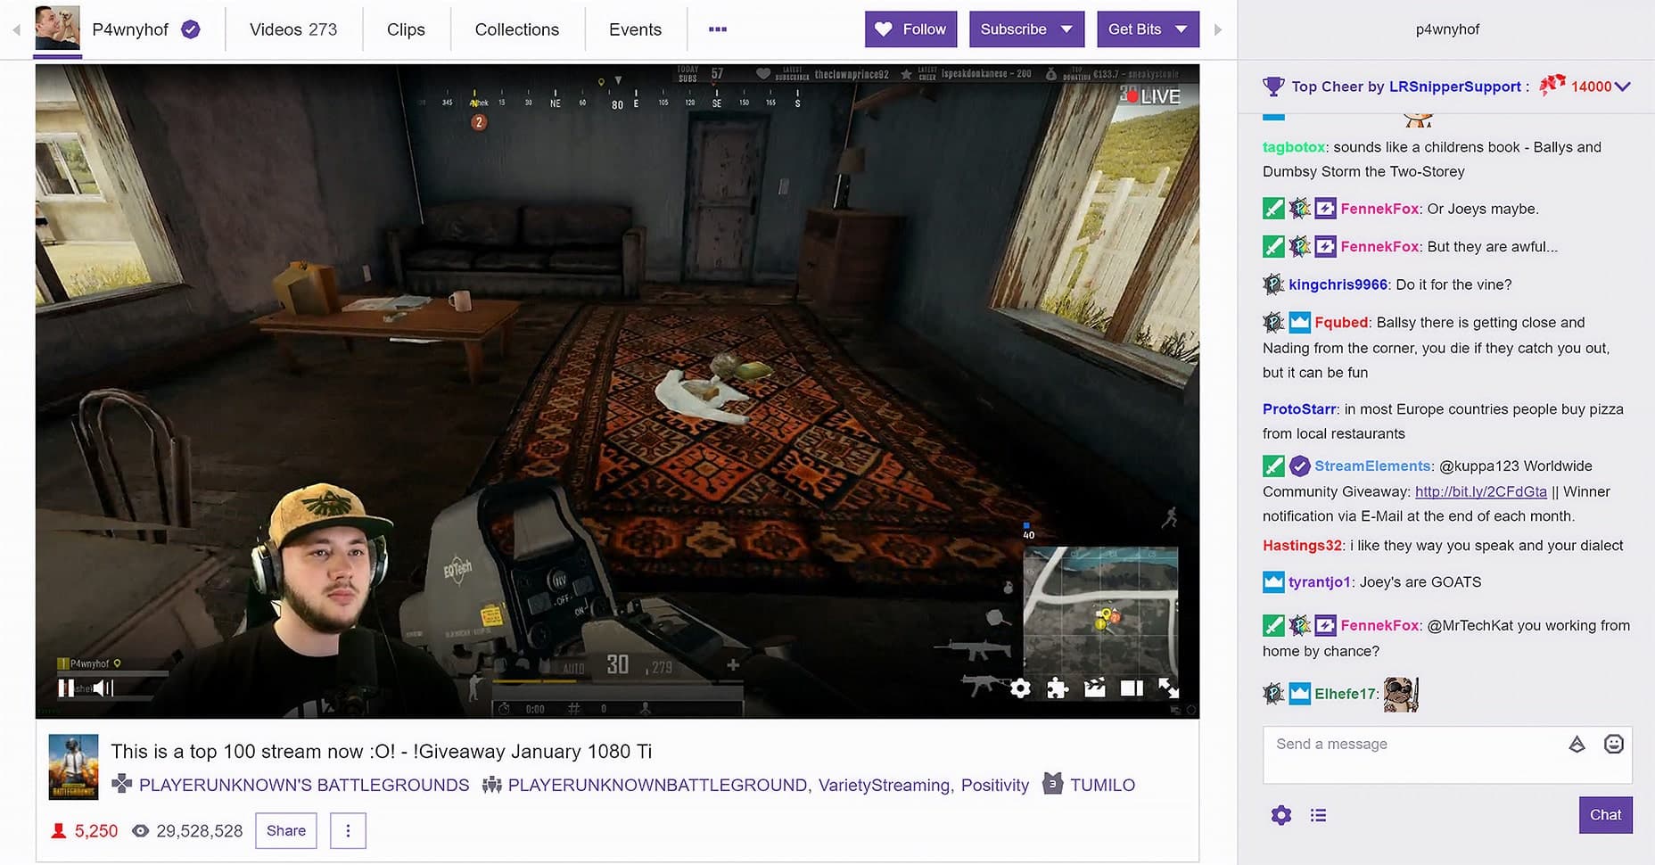The width and height of the screenshot is (1655, 865).
Task: Switch to the Clips tab
Action: [406, 29]
